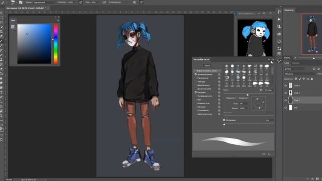Toggle Интервалы spacing checkbox

[x=224, y=120]
